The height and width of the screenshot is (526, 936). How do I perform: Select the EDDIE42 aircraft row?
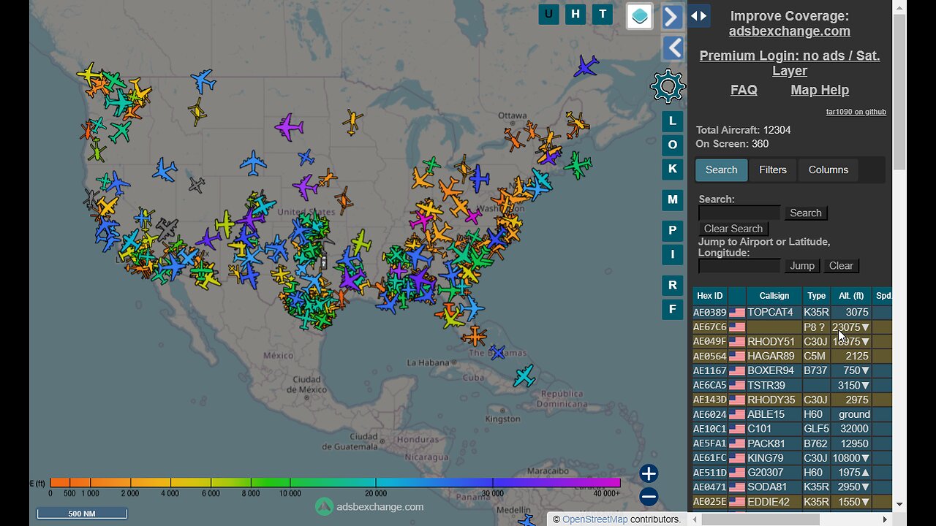point(792,502)
